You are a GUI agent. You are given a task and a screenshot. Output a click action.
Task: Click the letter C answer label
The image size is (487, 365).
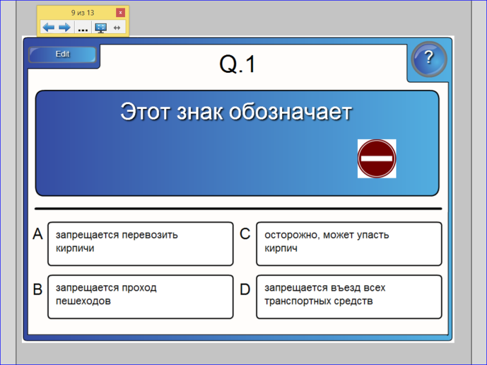tap(245, 234)
